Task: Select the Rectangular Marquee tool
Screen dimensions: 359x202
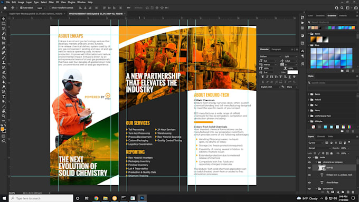Action: tap(4, 24)
